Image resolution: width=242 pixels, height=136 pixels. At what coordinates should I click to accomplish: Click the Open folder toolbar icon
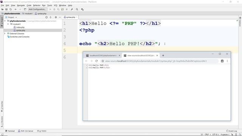point(2,9)
